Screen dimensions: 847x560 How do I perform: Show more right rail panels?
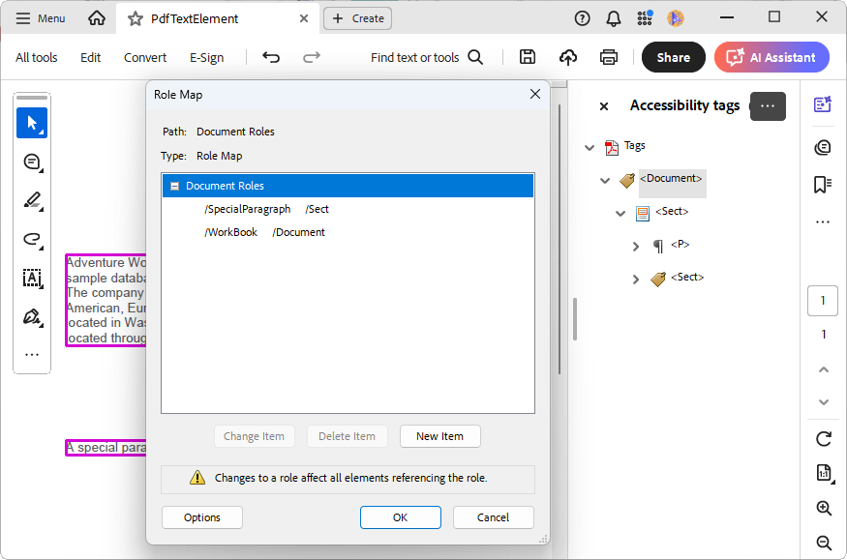(x=823, y=221)
